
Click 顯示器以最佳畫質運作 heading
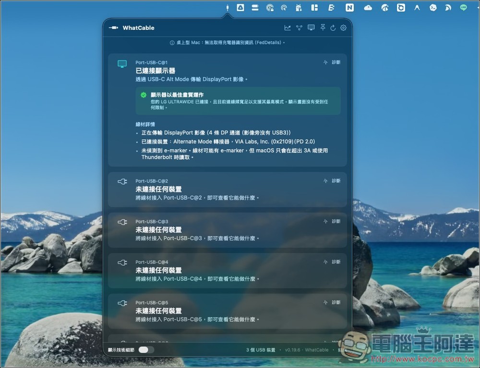coord(177,95)
